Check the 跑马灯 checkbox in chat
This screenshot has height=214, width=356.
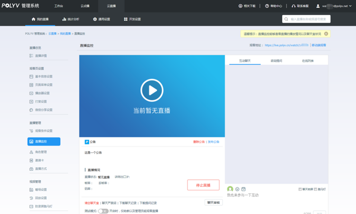click(x=316, y=189)
